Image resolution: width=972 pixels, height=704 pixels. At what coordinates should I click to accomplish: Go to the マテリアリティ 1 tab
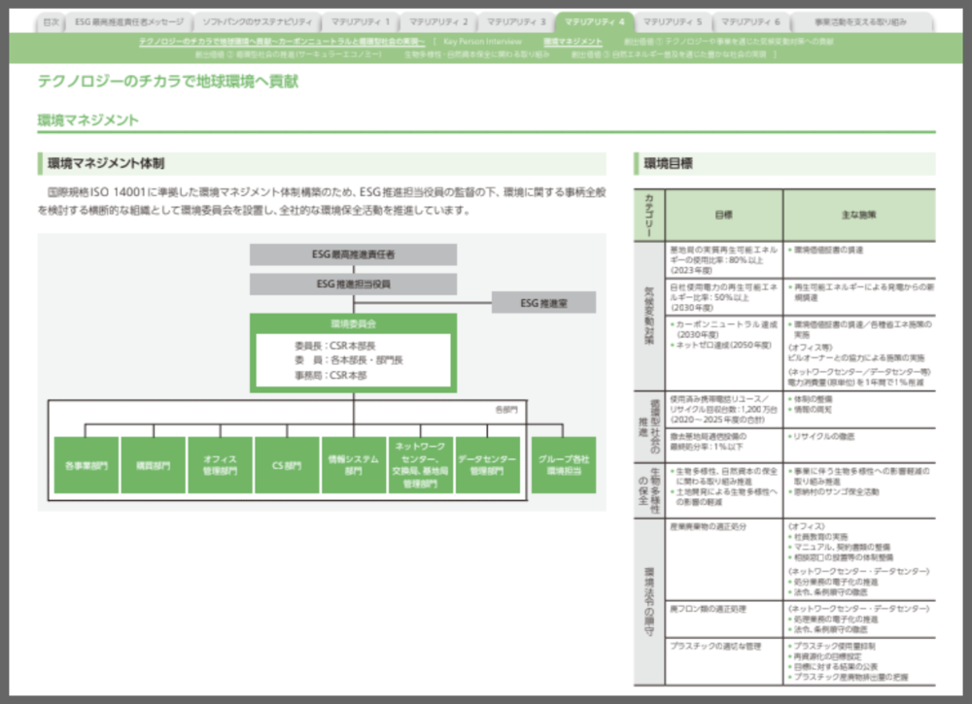click(x=361, y=21)
